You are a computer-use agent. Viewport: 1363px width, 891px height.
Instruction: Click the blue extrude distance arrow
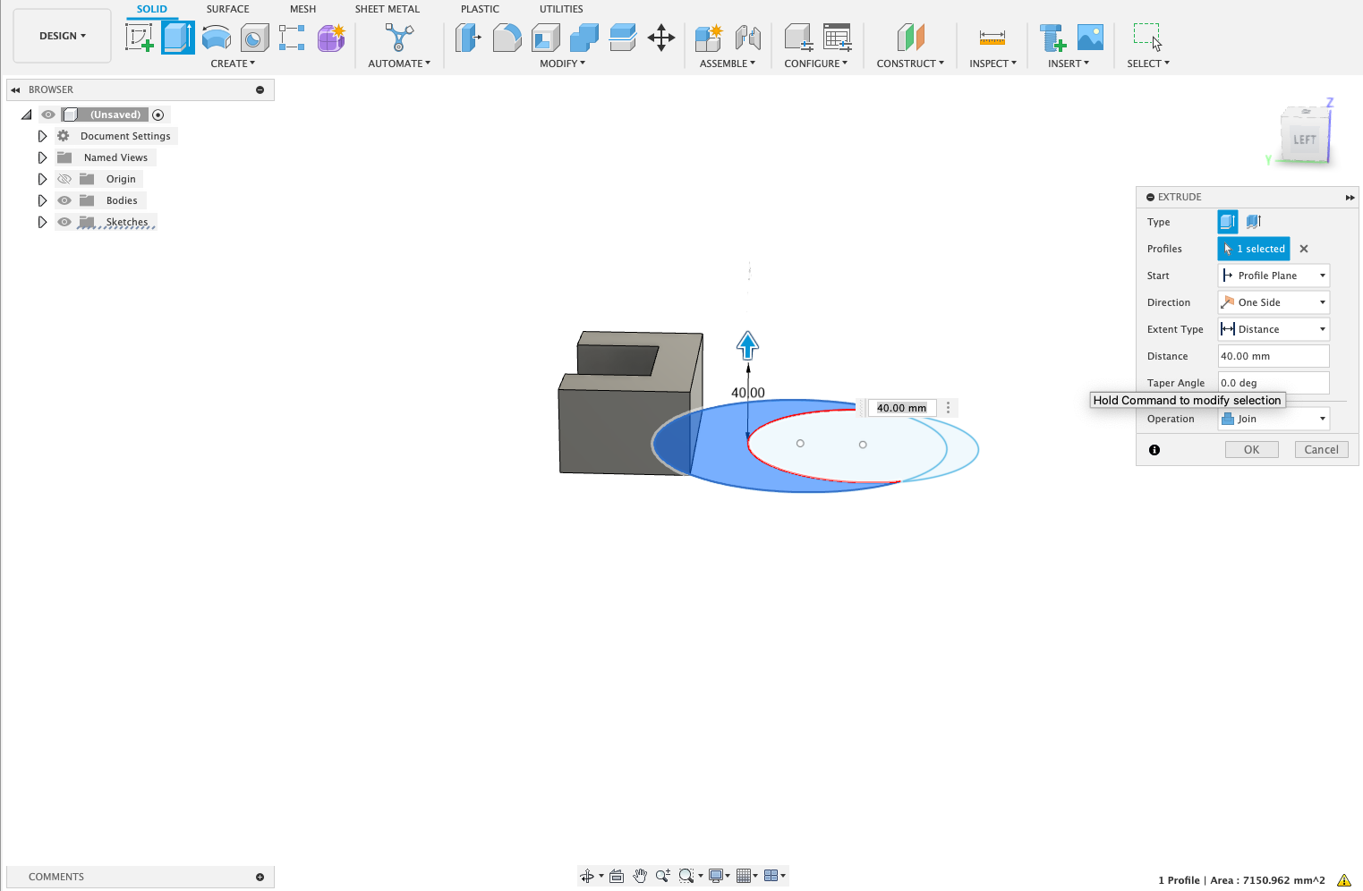pos(747,345)
